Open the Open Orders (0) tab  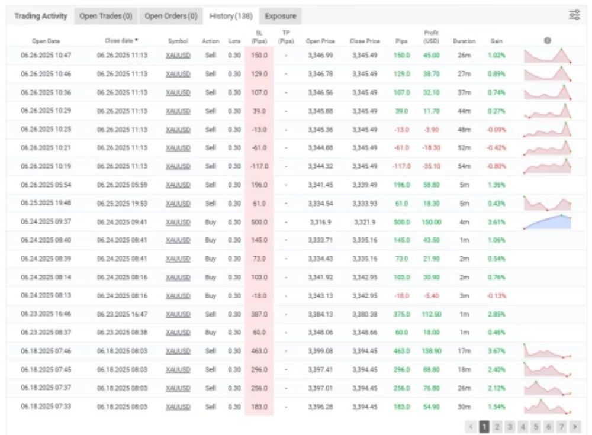pyautogui.click(x=170, y=16)
